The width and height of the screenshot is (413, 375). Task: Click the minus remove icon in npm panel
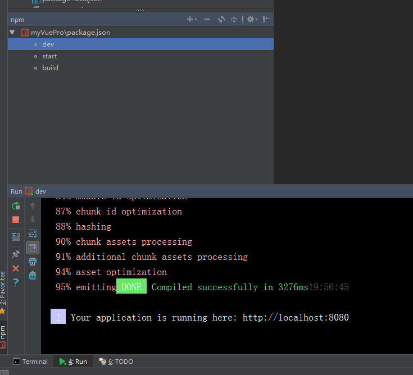207,19
